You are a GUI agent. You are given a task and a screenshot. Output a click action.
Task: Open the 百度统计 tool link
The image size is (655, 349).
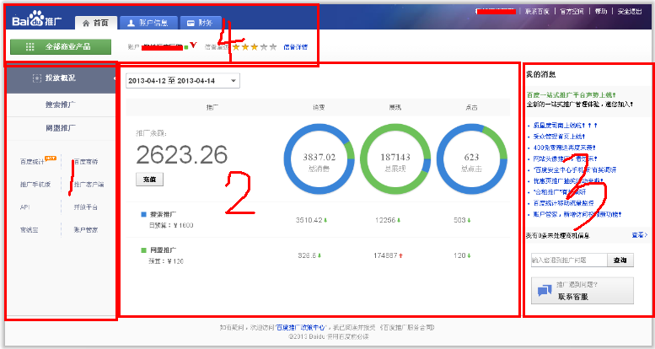tap(32, 162)
